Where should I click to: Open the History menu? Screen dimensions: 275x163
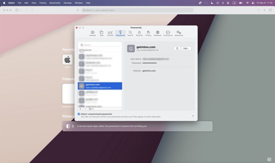point(43,3)
